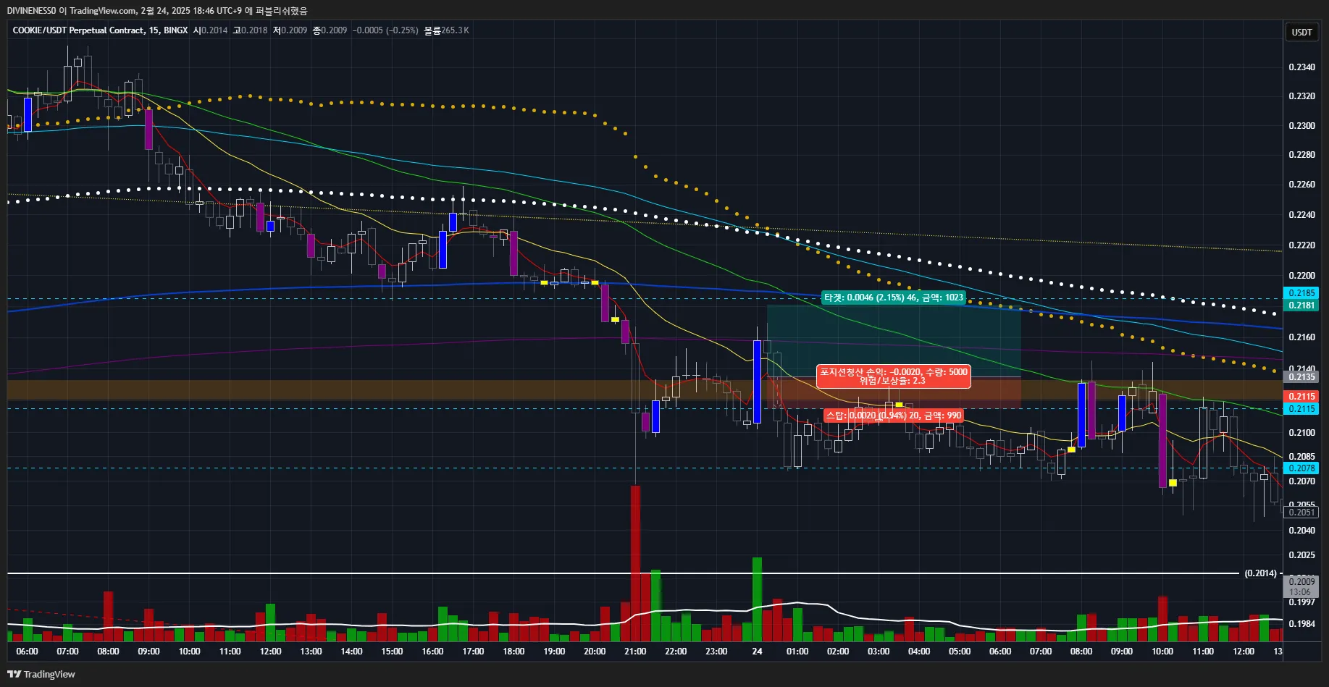The width and height of the screenshot is (1329, 687).
Task: Click the 05:00 label on the time axis
Action: coord(960,652)
